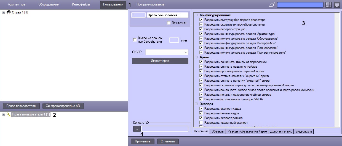
Task: Check 'Разрешить удаленный экспорт' checkbox
Action: coord(201,122)
